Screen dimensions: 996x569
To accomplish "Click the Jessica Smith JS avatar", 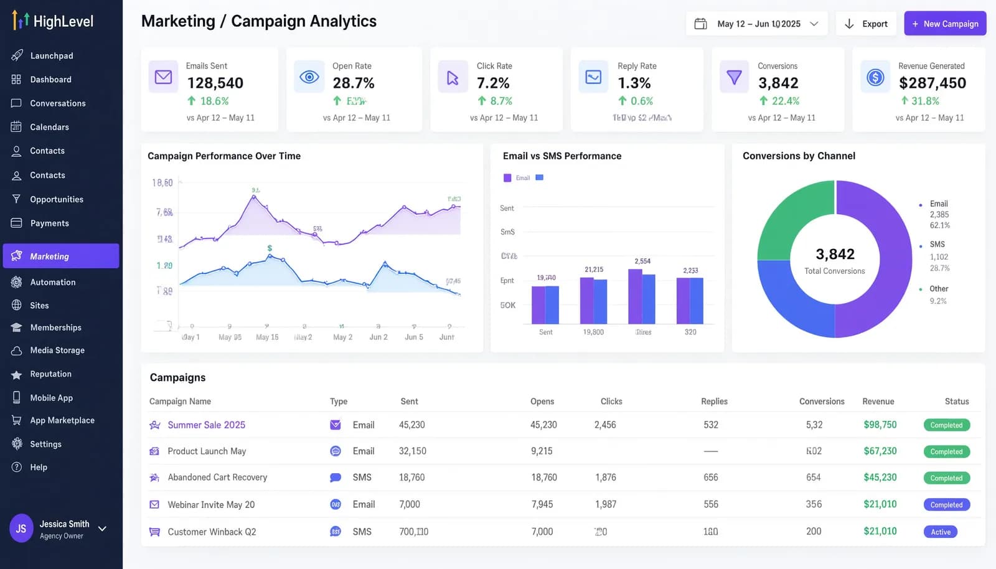I will coord(21,529).
